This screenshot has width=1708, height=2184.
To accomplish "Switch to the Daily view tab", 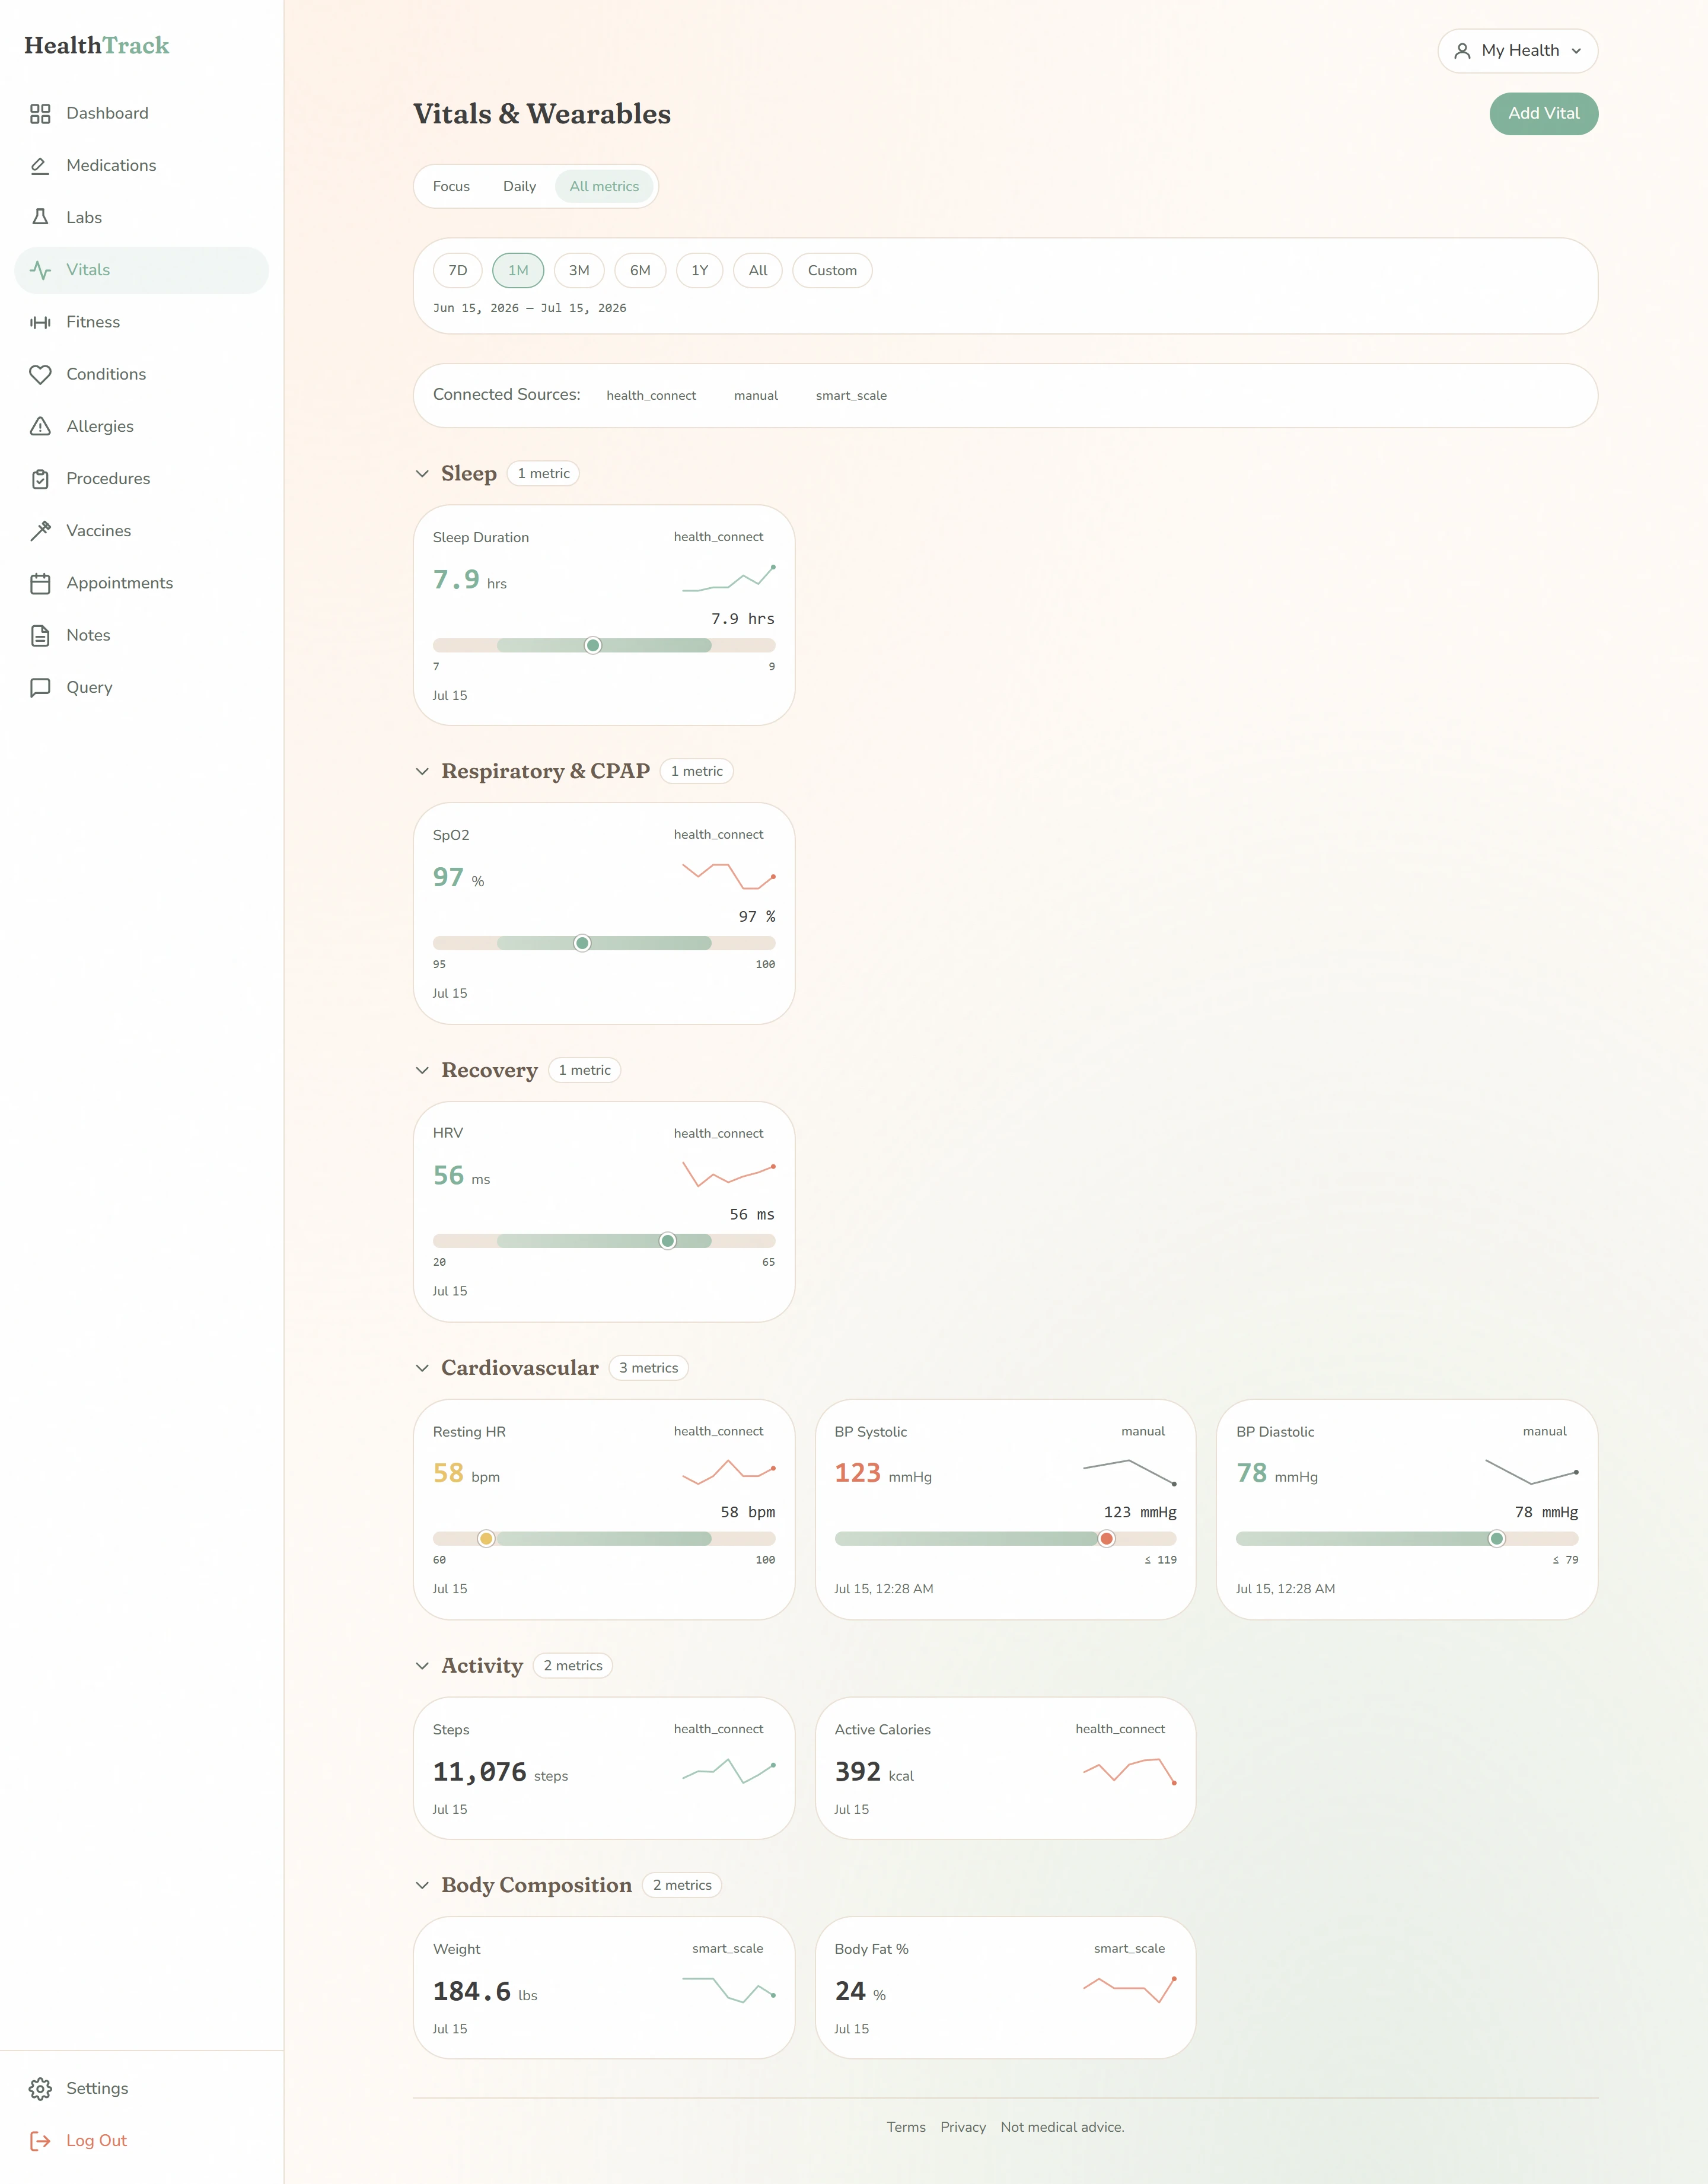I will click(x=519, y=186).
